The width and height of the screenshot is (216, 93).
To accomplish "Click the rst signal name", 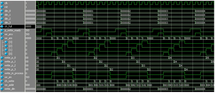I will click(x=6, y=7).
